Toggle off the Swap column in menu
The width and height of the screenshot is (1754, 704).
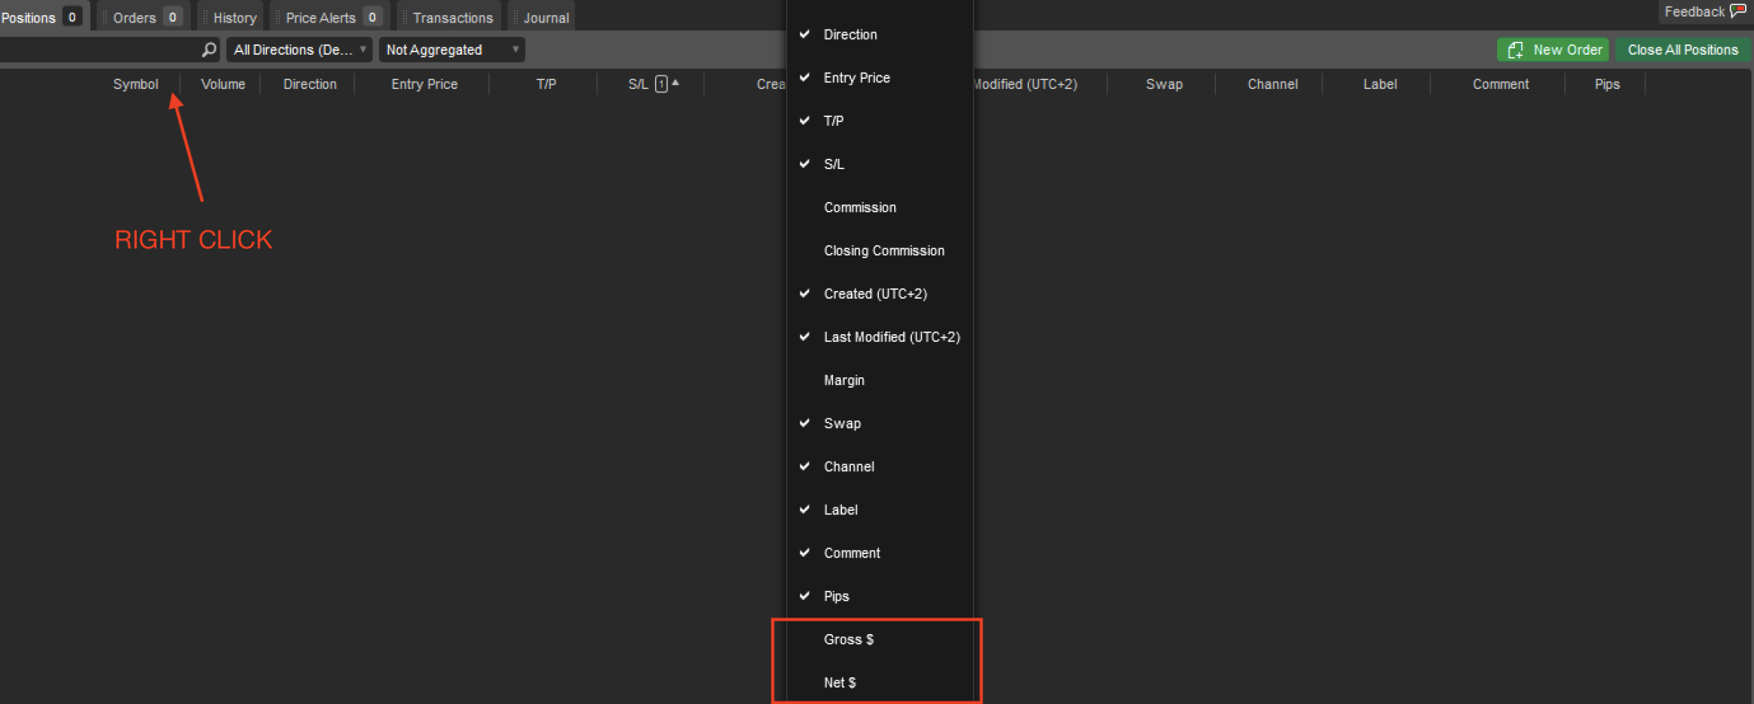click(842, 423)
